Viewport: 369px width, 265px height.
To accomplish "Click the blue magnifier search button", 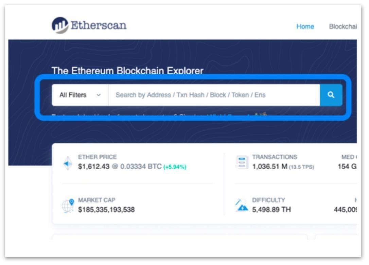I will 331,95.
